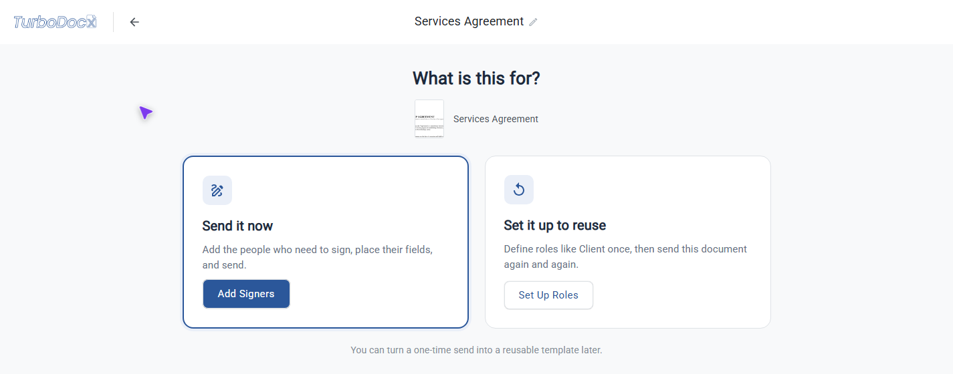953x374 pixels.
Task: Click the text about adding people to sign
Action: tap(318, 257)
